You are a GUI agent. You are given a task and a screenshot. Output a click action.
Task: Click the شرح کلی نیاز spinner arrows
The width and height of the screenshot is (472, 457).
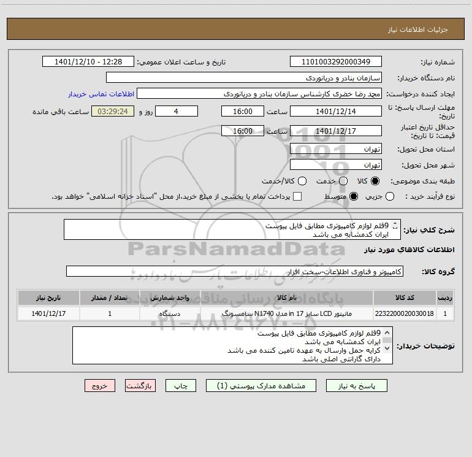click(395, 225)
